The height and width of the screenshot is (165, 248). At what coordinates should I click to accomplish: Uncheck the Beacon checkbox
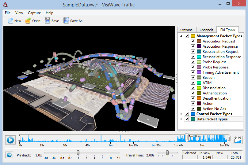click(193, 78)
